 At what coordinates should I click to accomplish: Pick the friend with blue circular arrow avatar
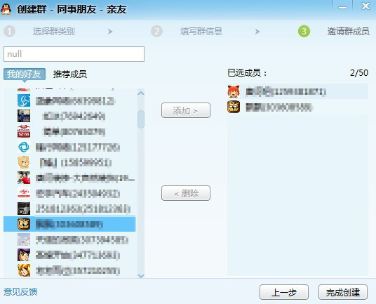(70, 147)
